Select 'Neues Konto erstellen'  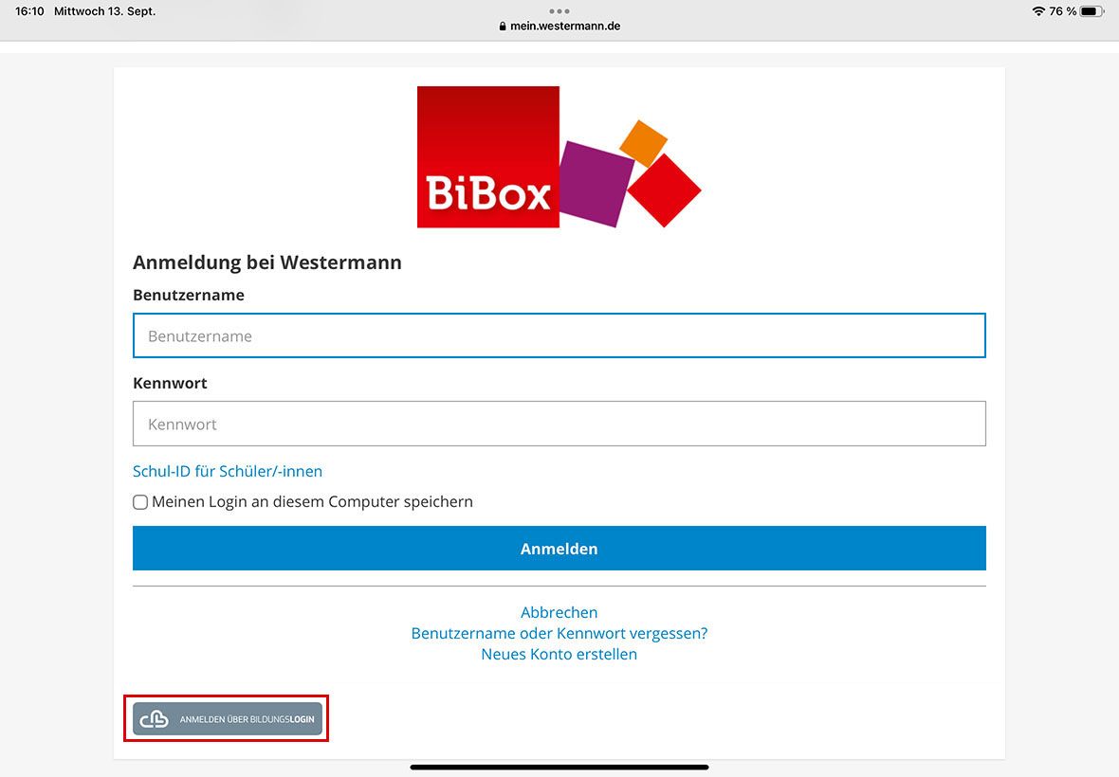559,654
